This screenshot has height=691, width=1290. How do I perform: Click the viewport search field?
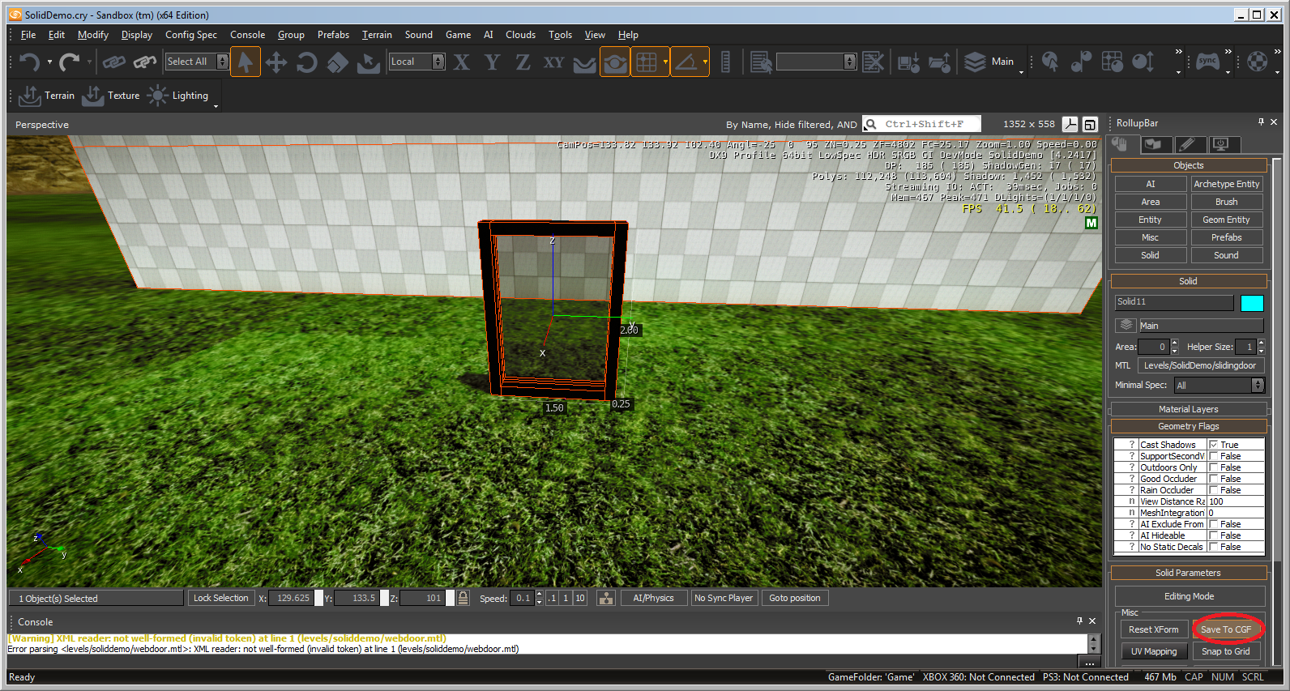(x=922, y=124)
